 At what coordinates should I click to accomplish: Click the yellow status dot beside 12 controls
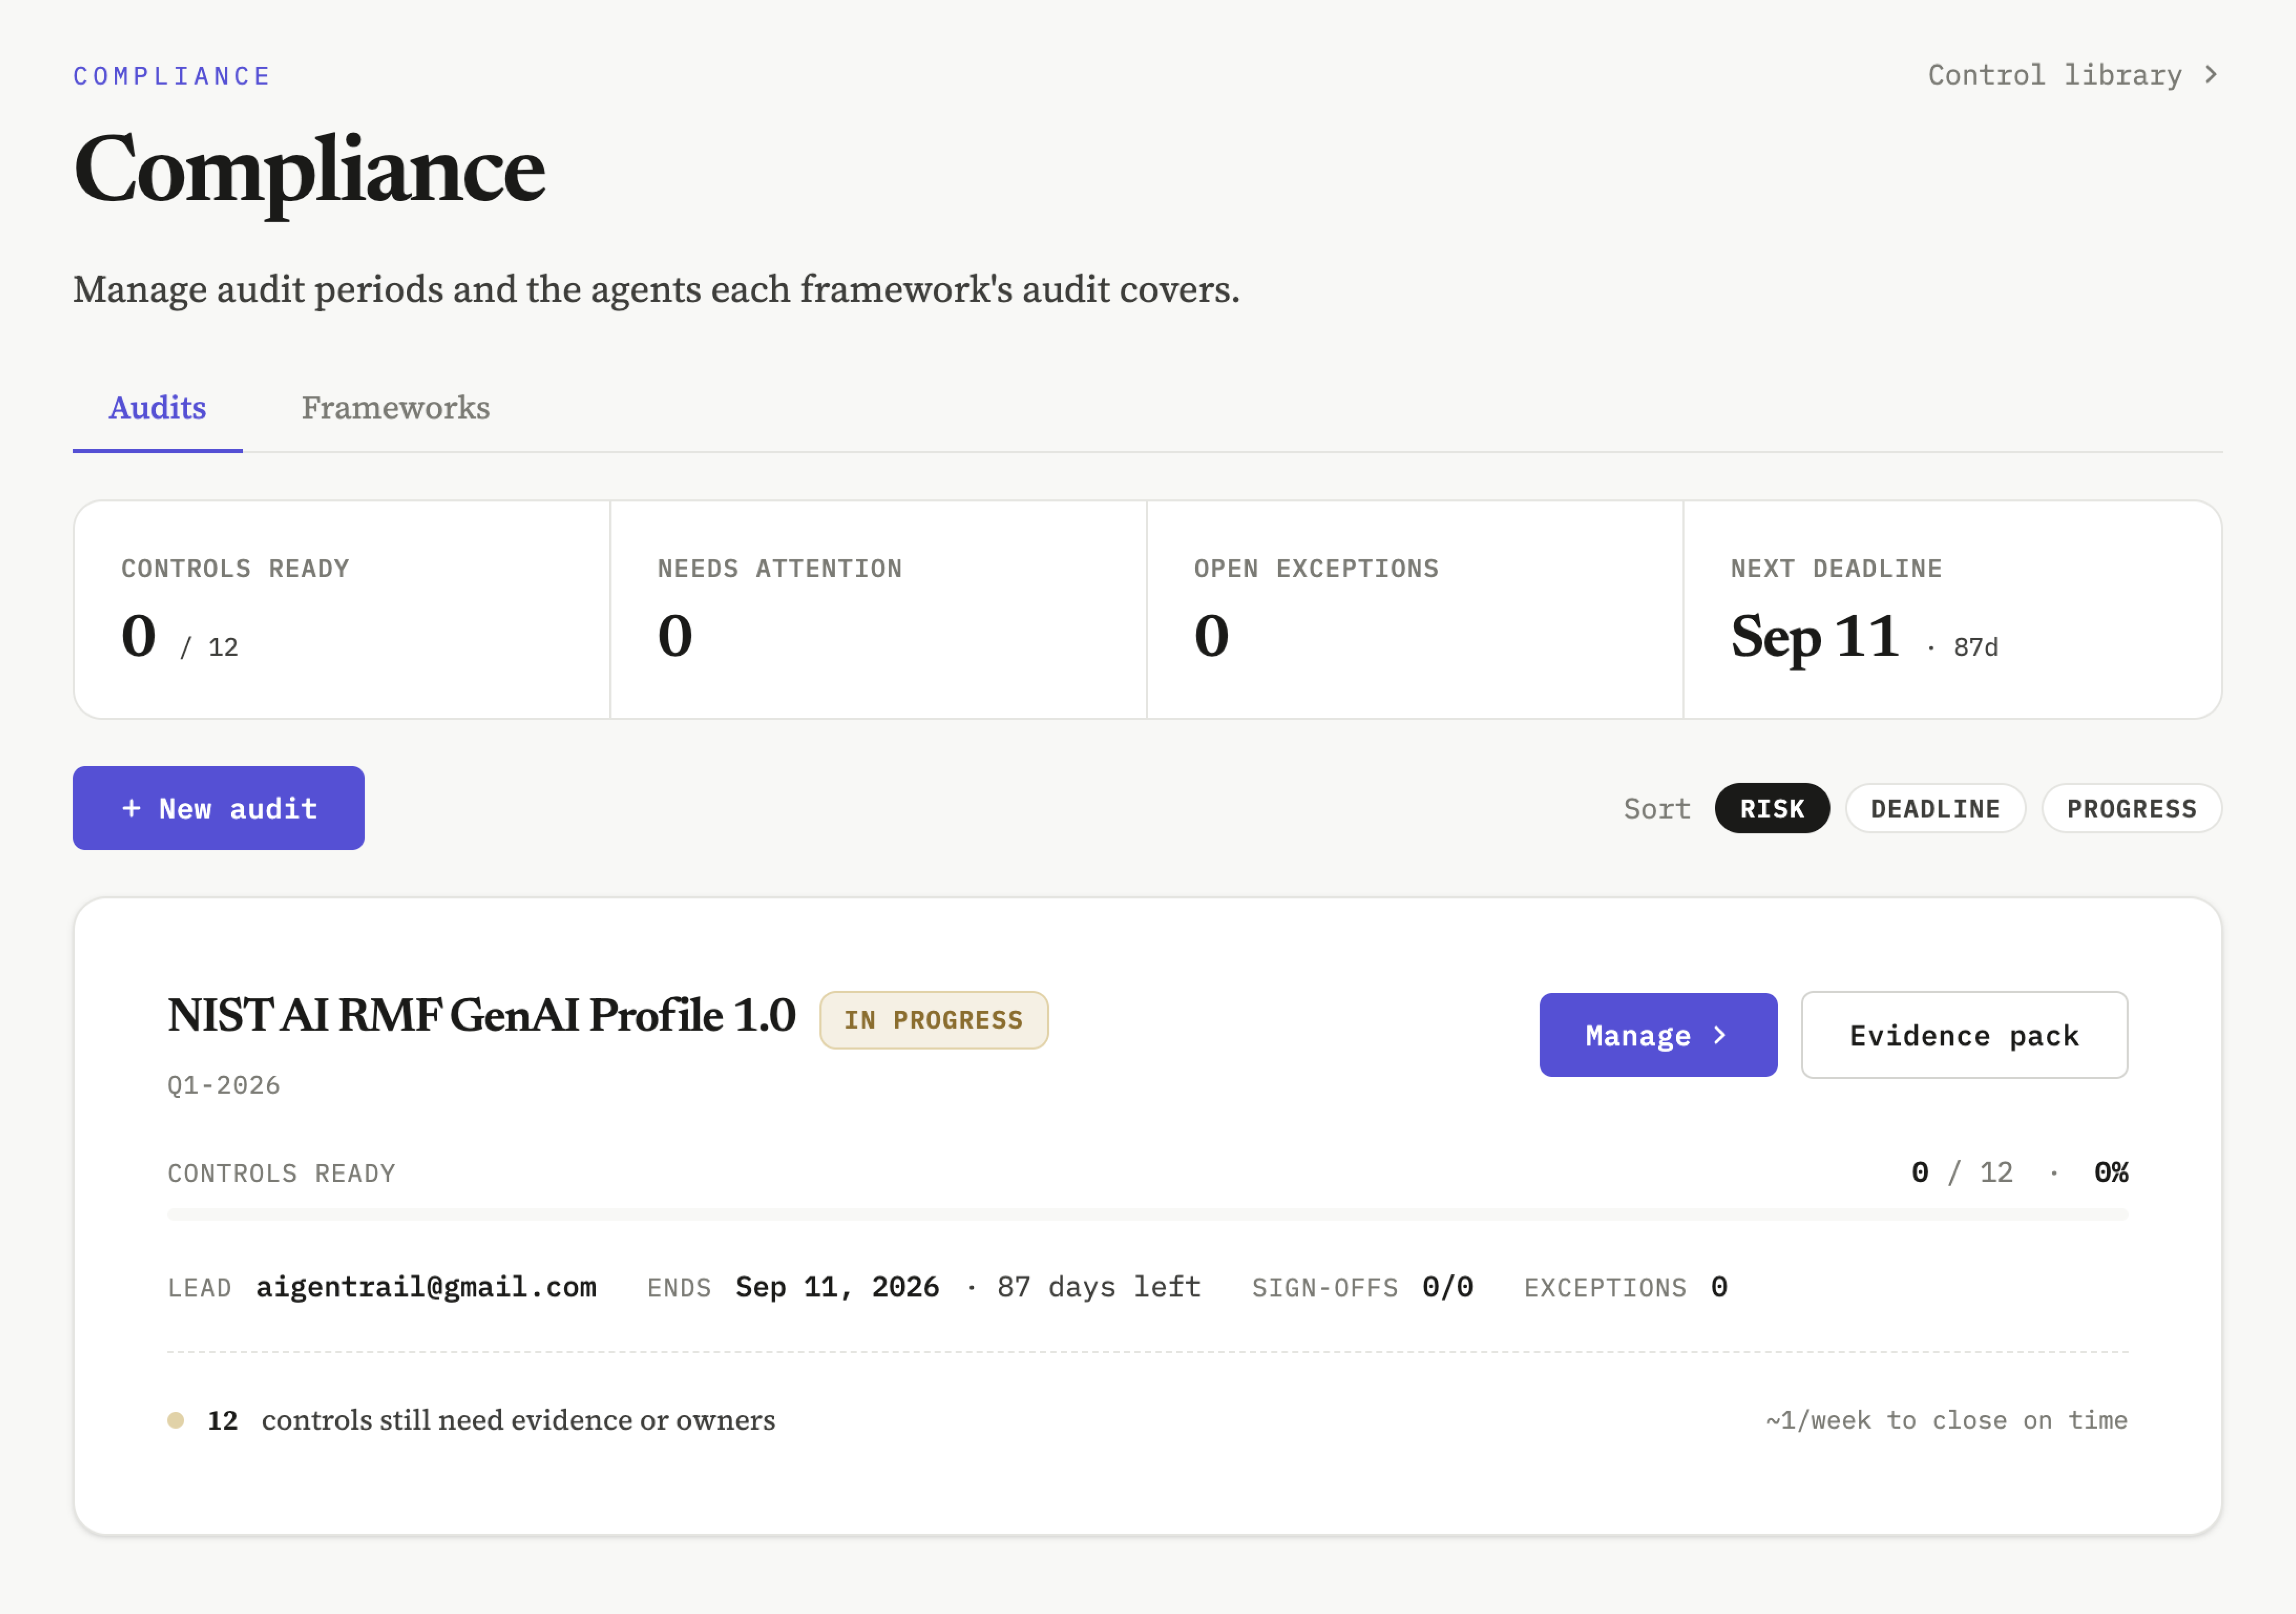point(176,1420)
